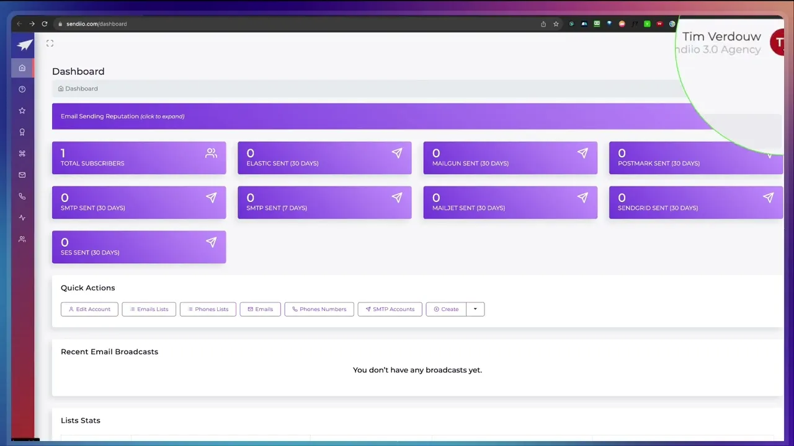Click the Mailjet Sent (30 days) card
This screenshot has width=794, height=446.
coord(511,203)
